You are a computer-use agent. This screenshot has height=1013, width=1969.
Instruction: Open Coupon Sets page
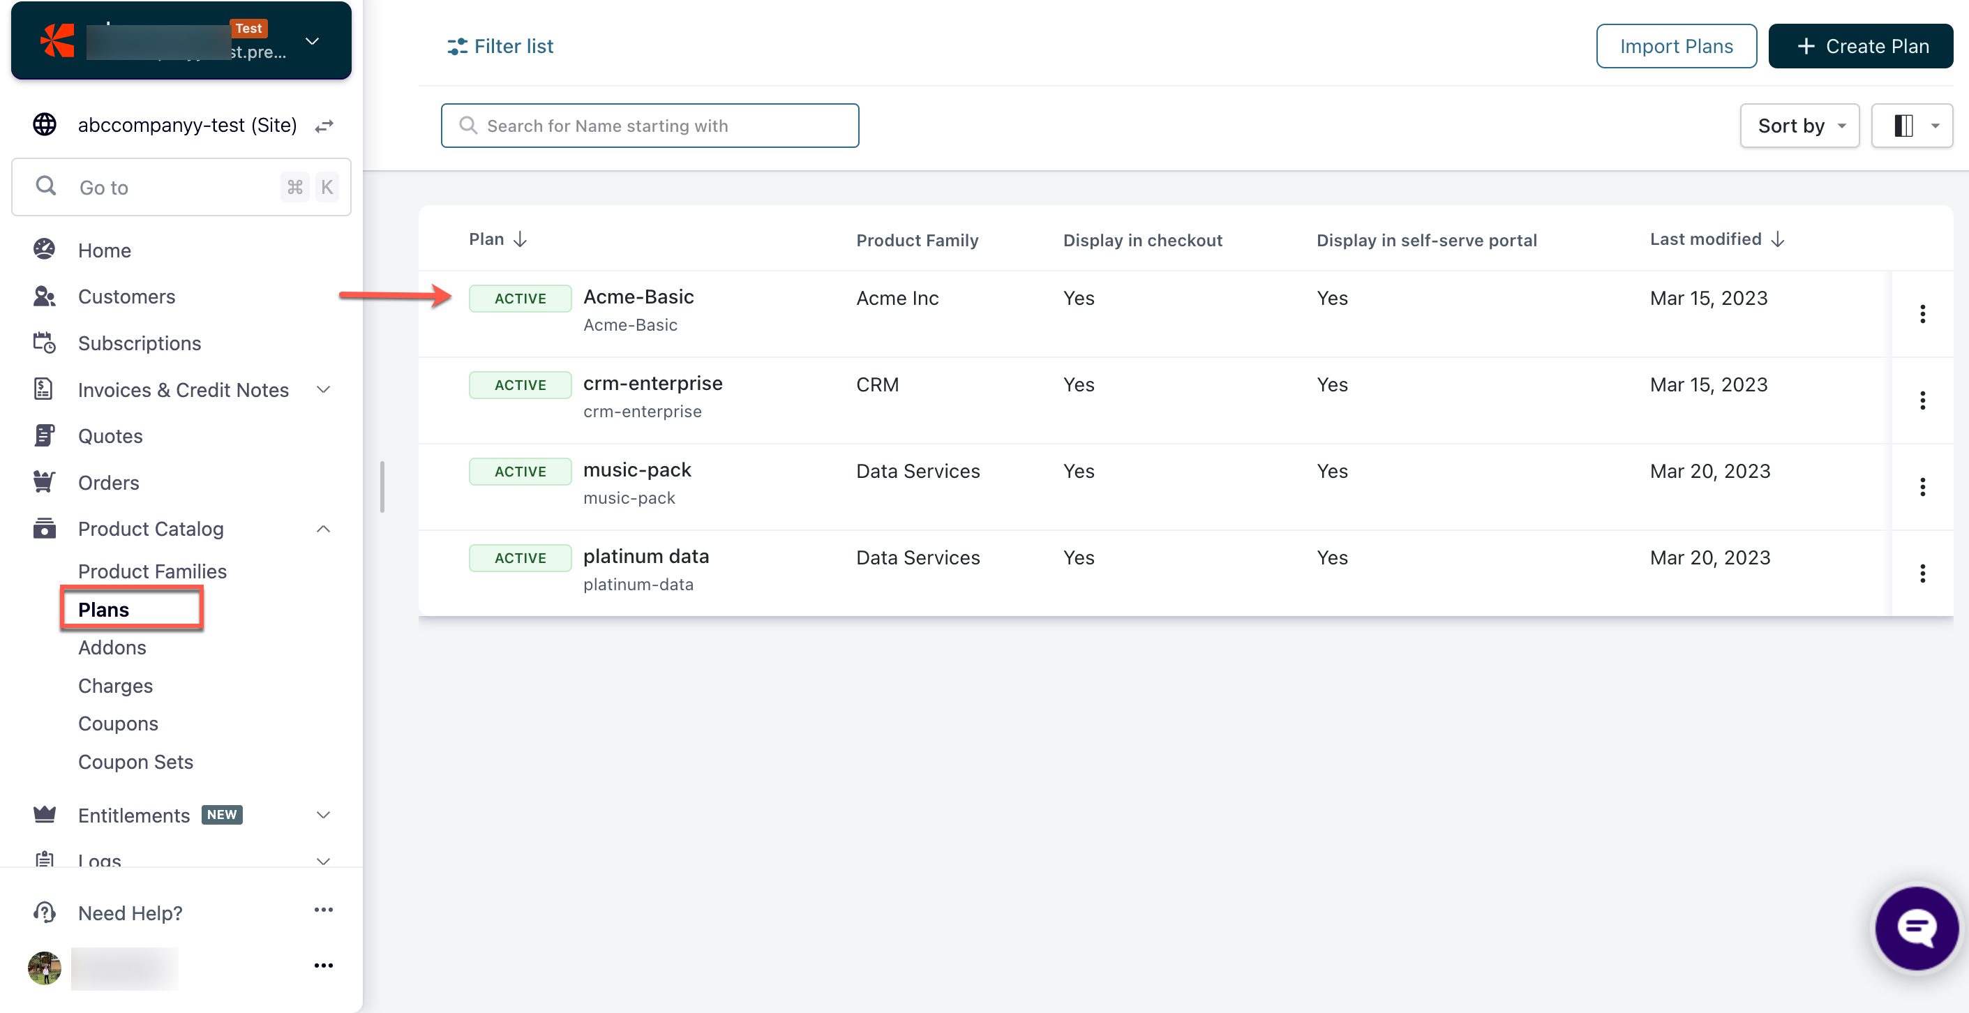135,761
